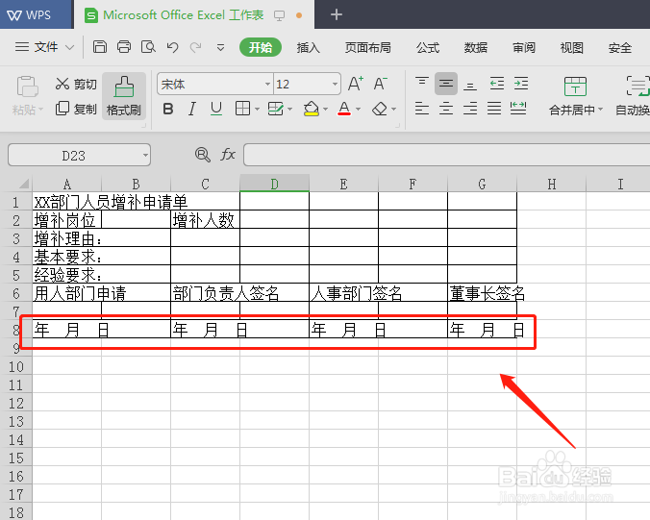The height and width of the screenshot is (520, 650).
Task: Open the 文件 menu dropdown arrow
Action: pos(69,48)
